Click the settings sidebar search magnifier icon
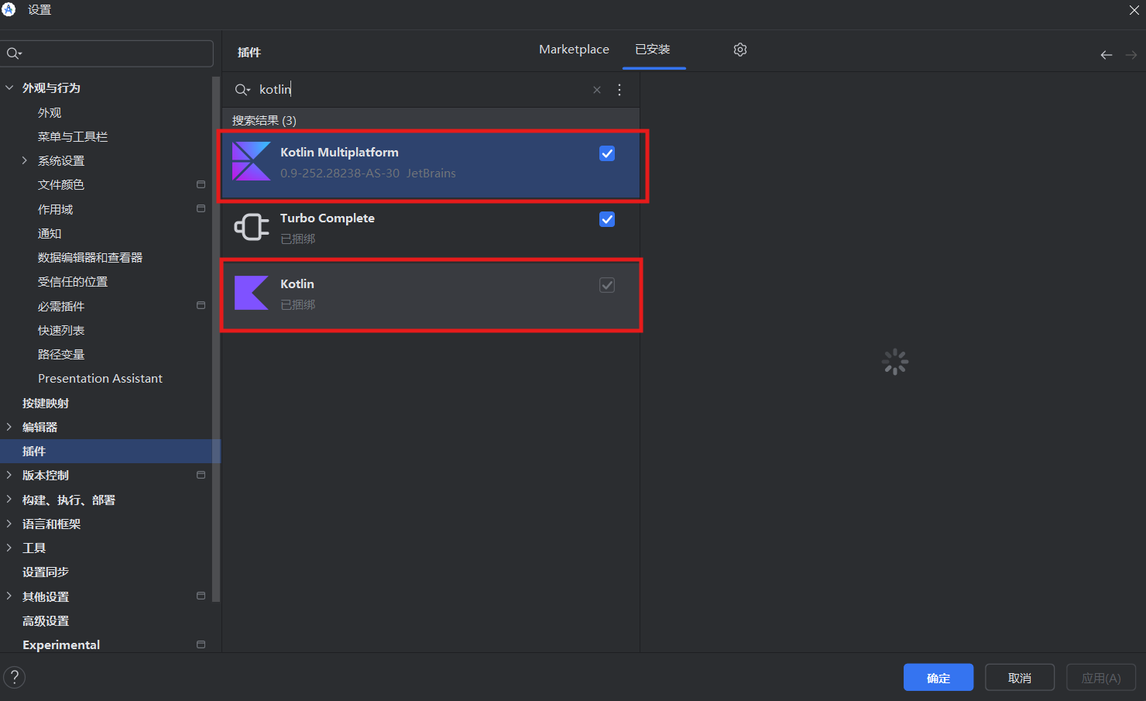 [x=14, y=53]
